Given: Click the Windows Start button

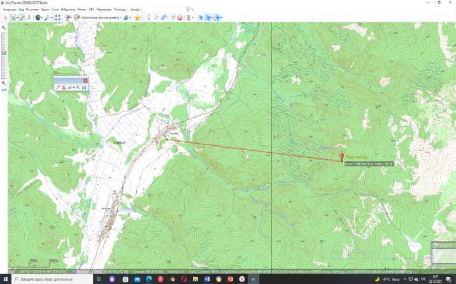Looking at the screenshot, I should (6, 279).
